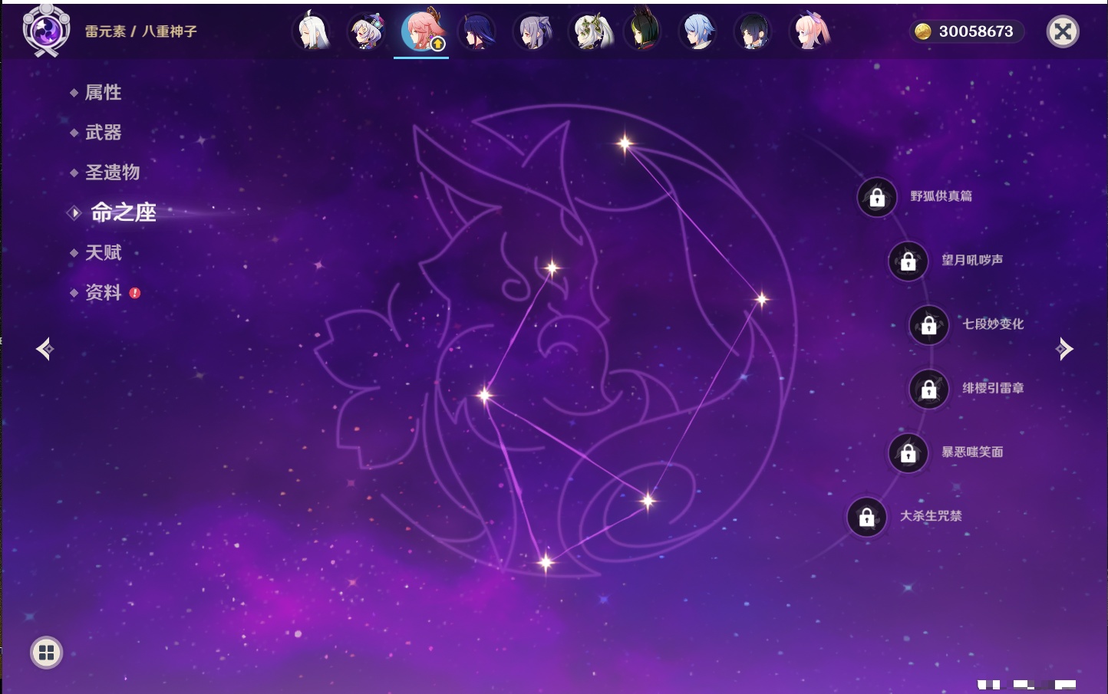Select Shenhe's white-haired avatar
Image resolution: width=1108 pixels, height=694 pixels.
coord(312,31)
